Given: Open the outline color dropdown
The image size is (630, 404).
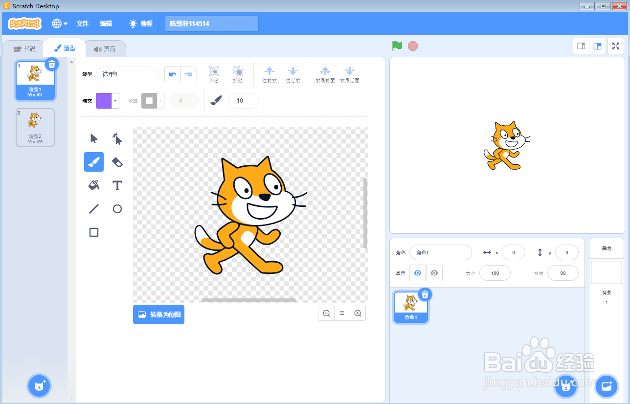Looking at the screenshot, I should click(161, 101).
